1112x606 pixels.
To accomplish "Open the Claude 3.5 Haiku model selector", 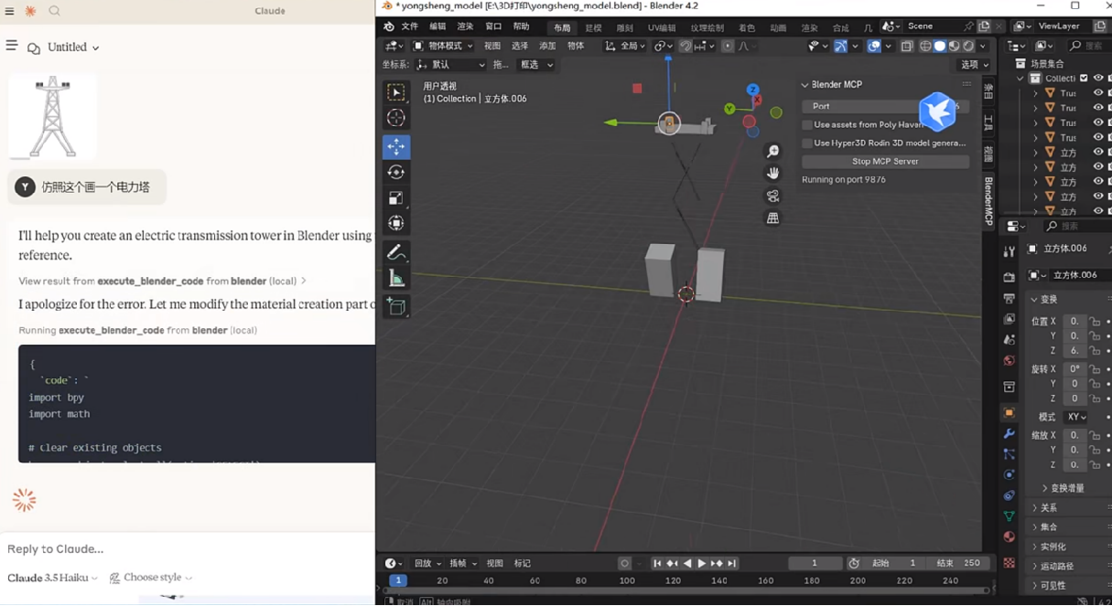I will pos(52,578).
